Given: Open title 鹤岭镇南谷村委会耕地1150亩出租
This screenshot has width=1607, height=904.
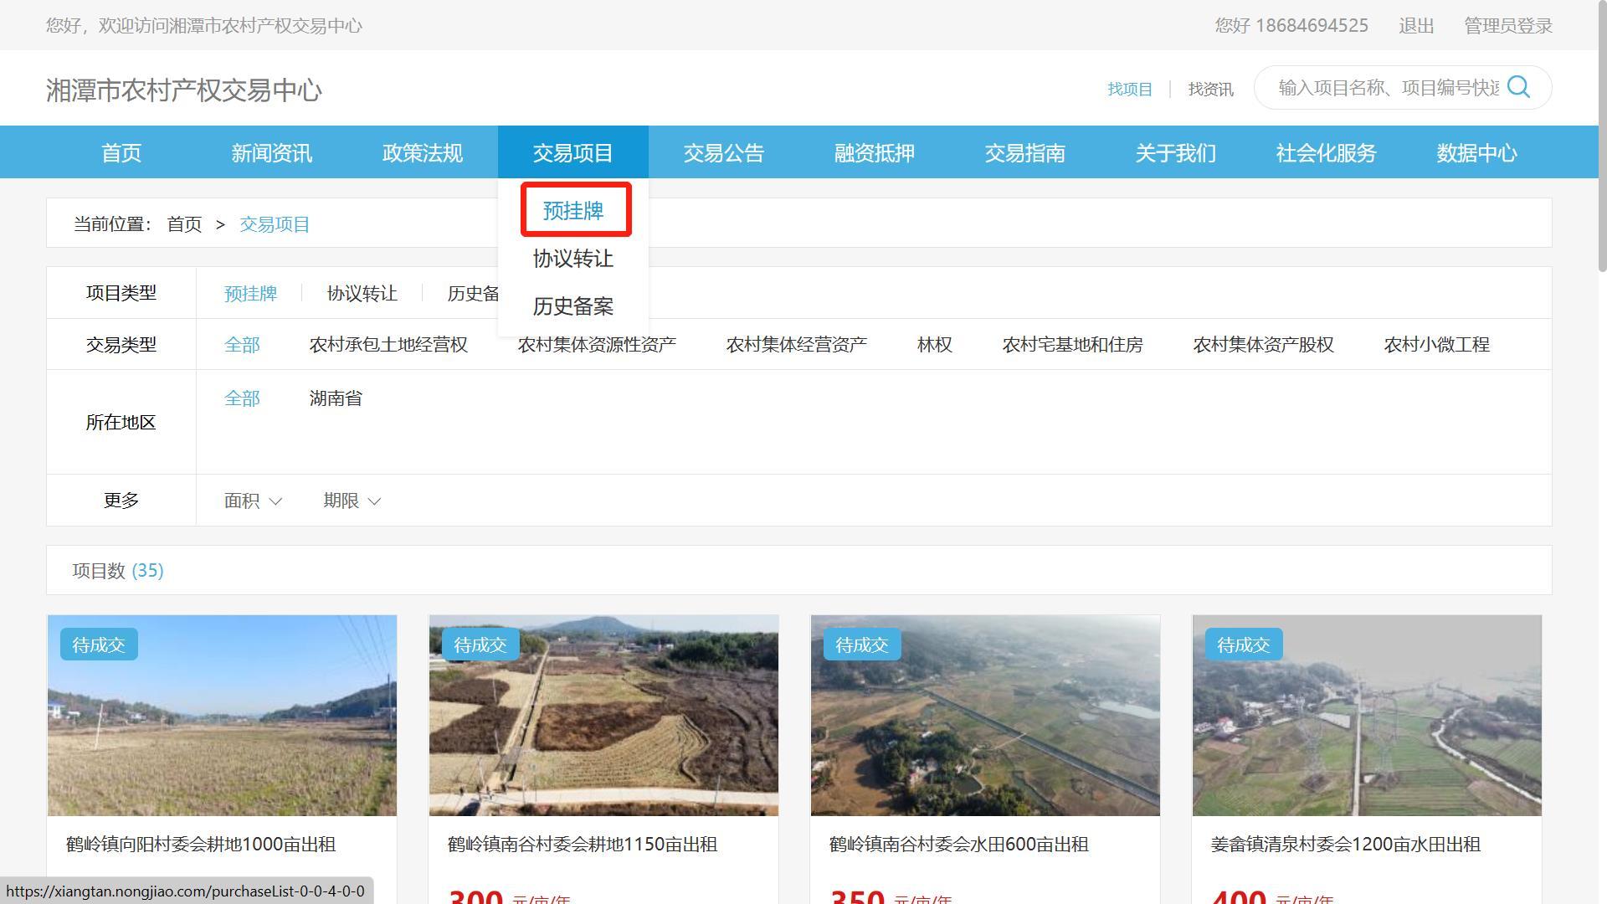Looking at the screenshot, I should pyautogui.click(x=583, y=845).
